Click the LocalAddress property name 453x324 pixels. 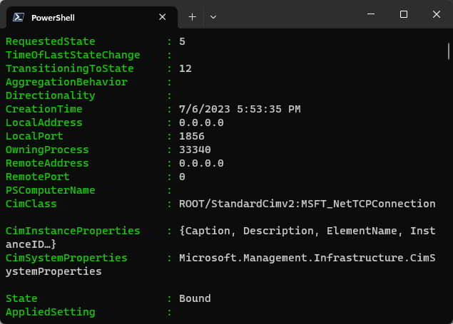44,122
